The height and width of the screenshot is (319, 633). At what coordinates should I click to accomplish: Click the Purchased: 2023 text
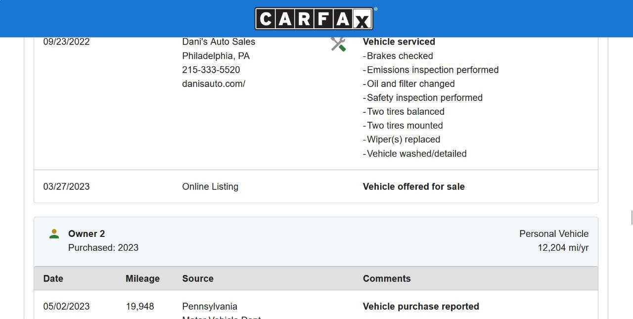103,247
